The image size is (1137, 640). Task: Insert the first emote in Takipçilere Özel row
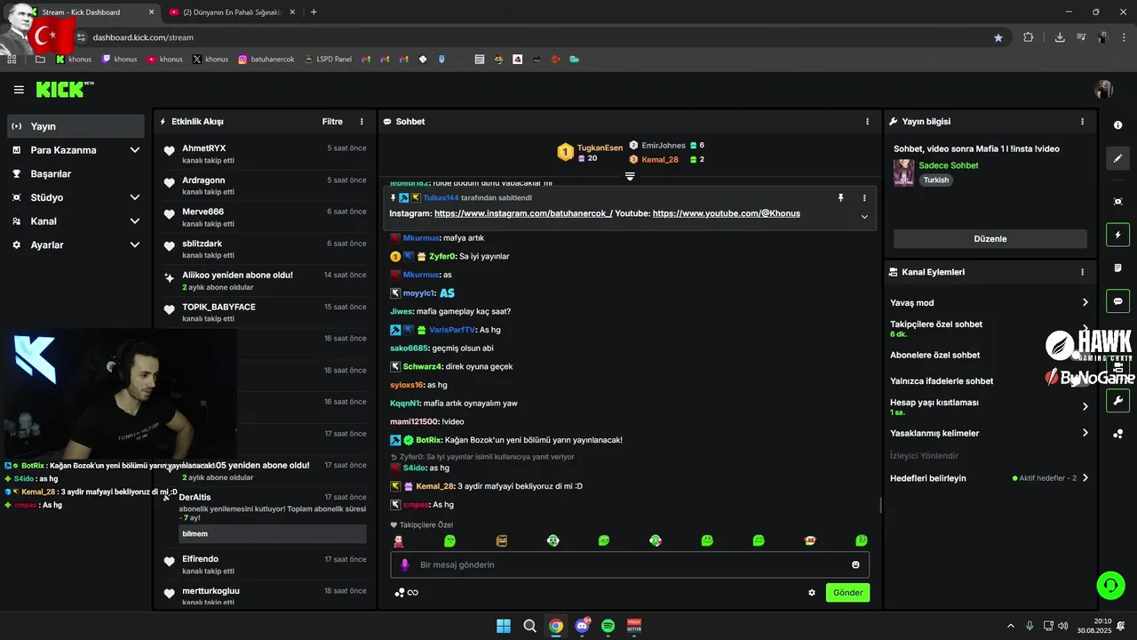(x=399, y=540)
